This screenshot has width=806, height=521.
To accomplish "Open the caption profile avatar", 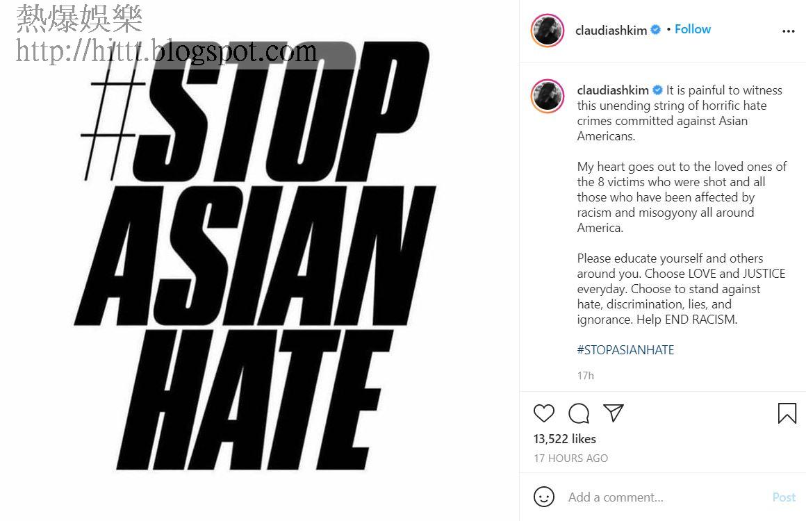I will tap(548, 96).
